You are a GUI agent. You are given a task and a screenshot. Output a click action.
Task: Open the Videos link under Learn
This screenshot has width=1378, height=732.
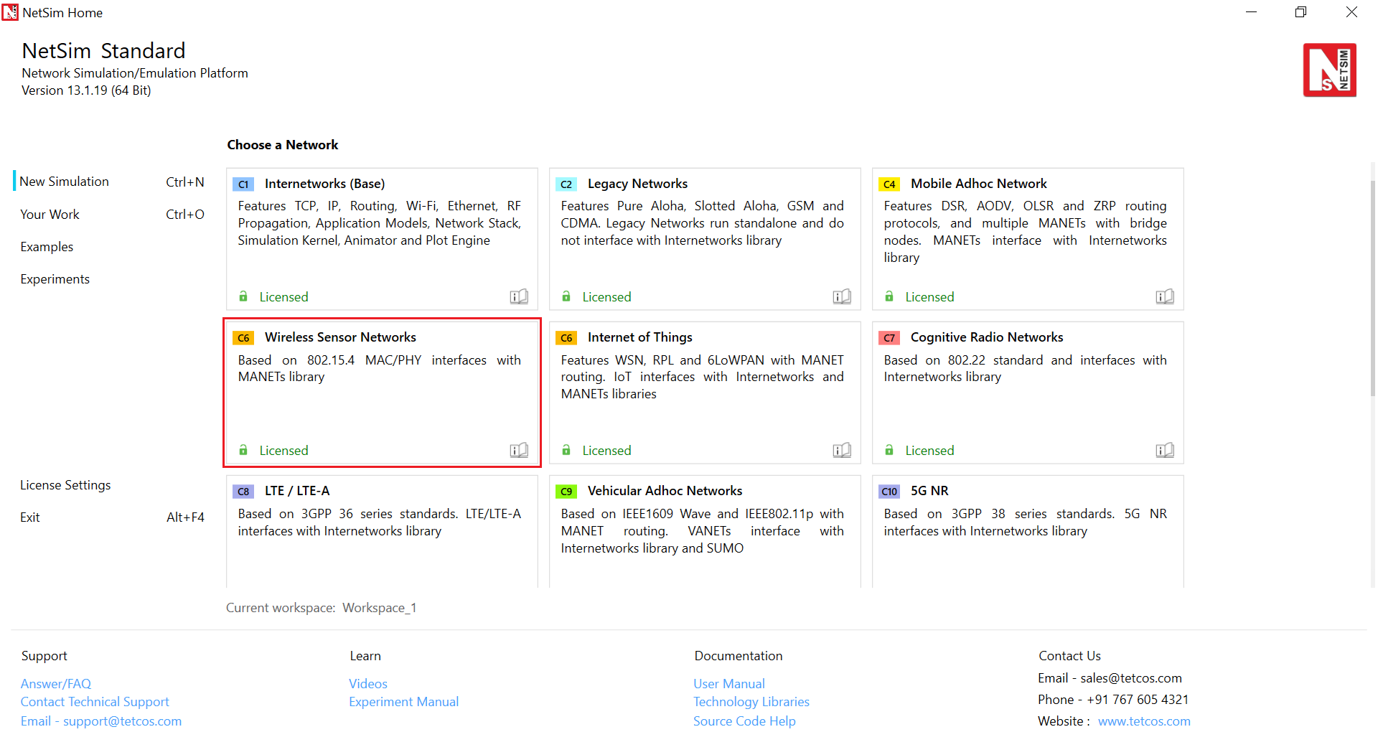tap(367, 684)
